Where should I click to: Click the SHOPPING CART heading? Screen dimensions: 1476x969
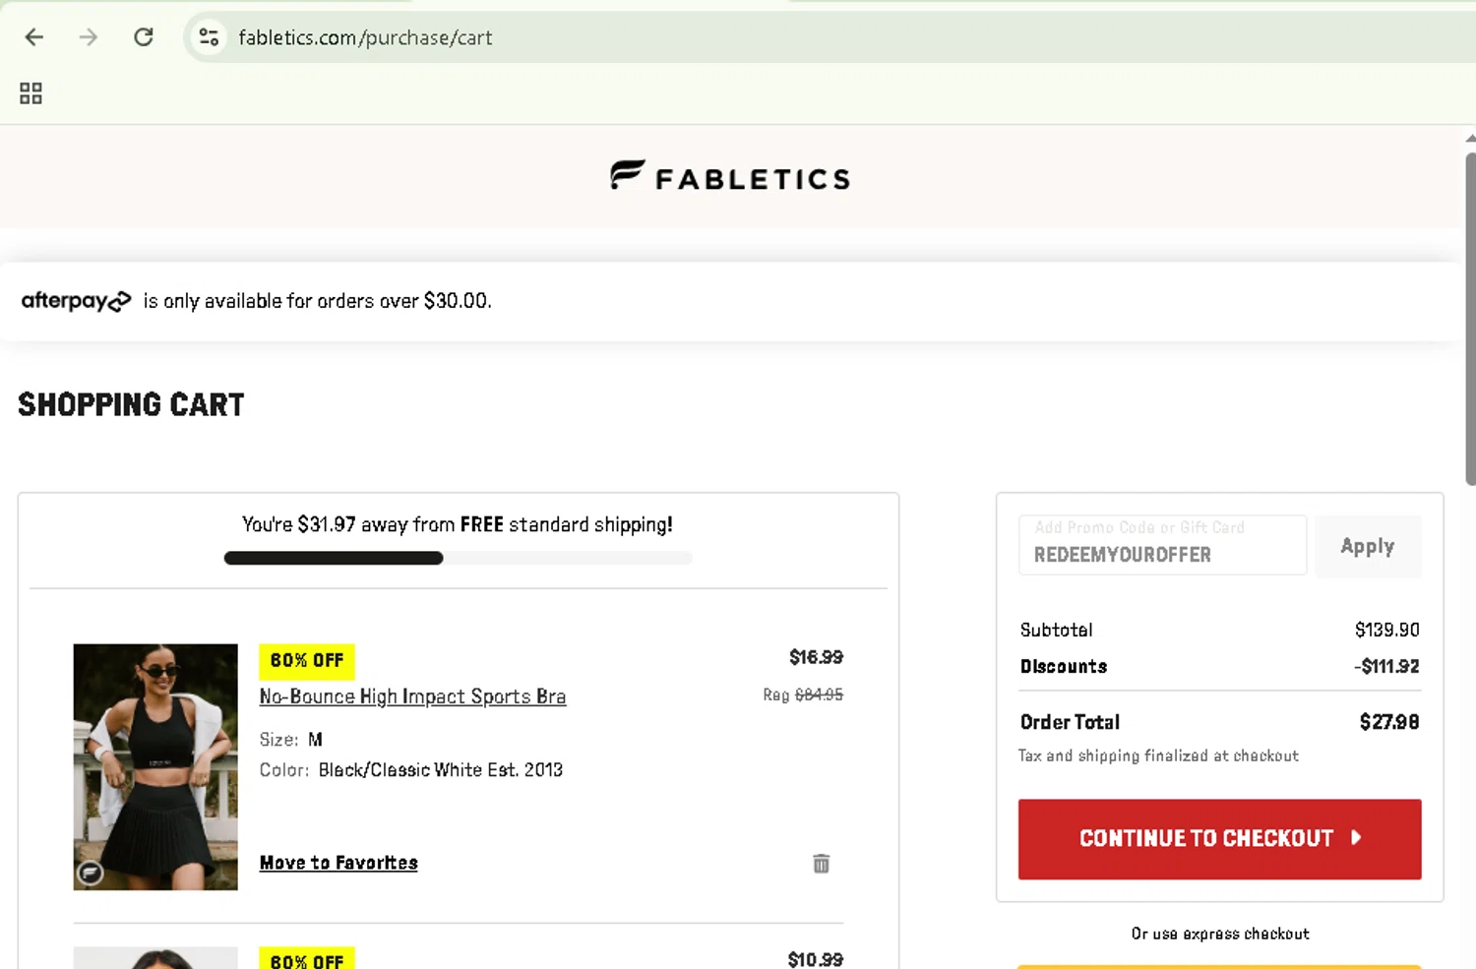click(x=131, y=404)
